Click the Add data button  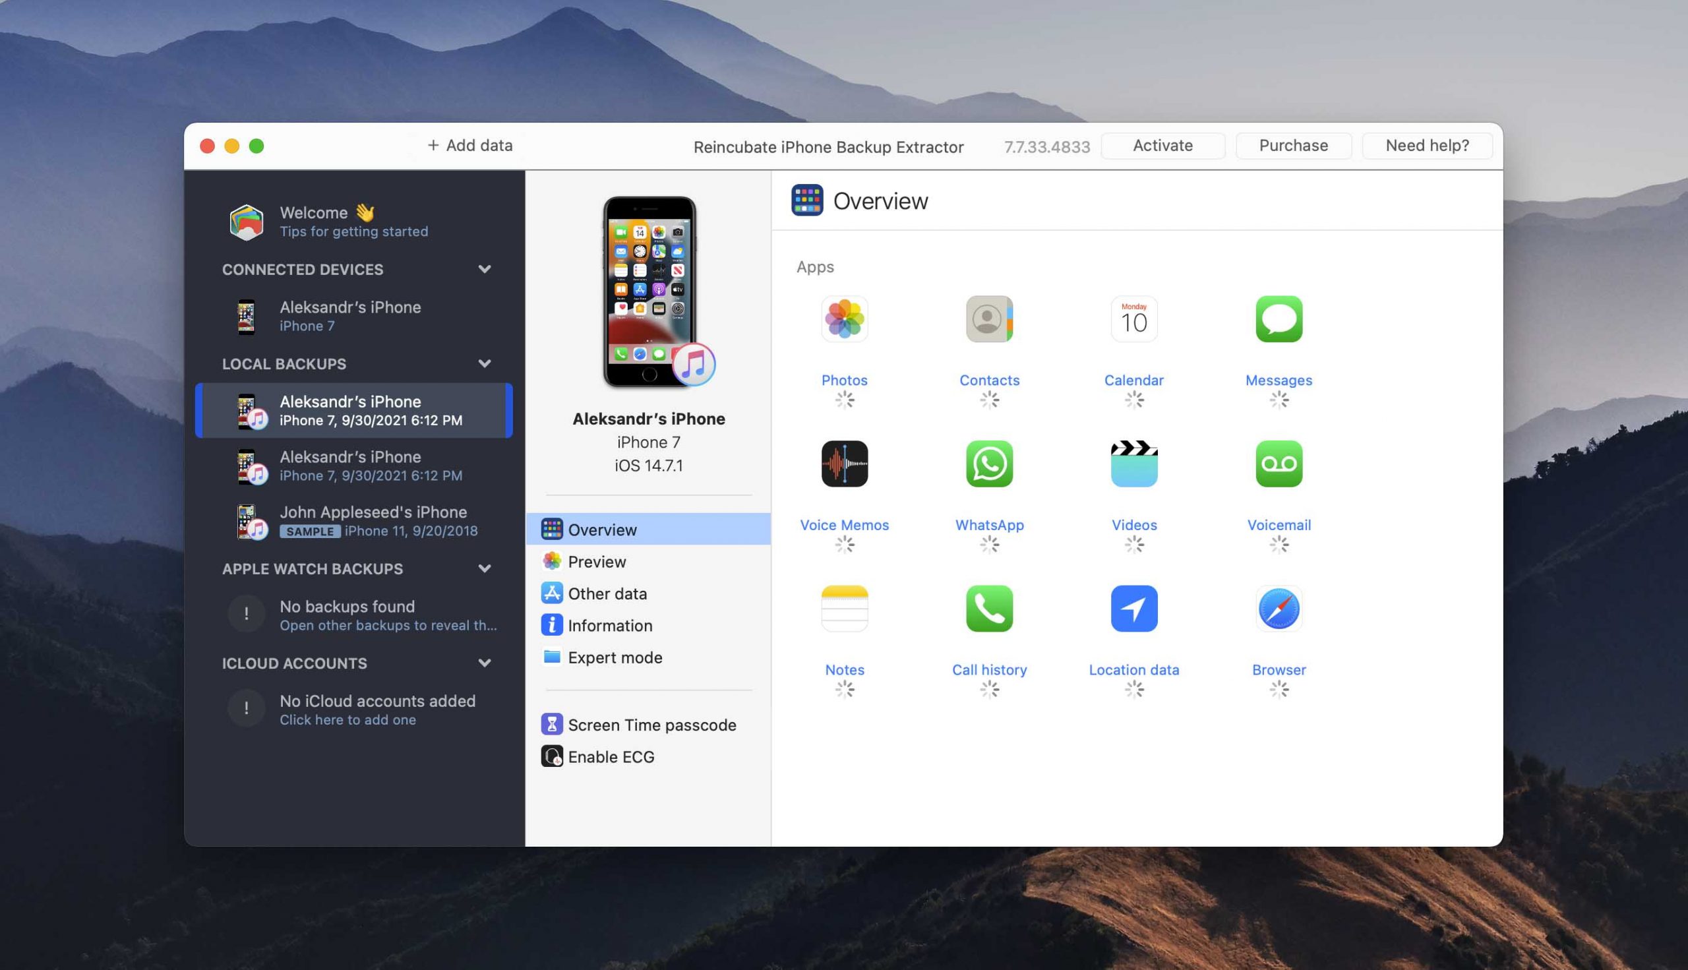coord(469,145)
